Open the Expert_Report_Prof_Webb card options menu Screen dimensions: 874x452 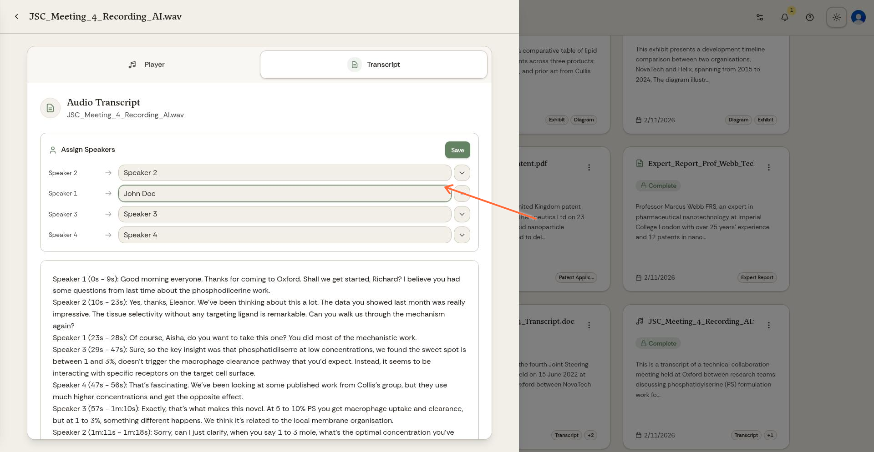(x=768, y=167)
